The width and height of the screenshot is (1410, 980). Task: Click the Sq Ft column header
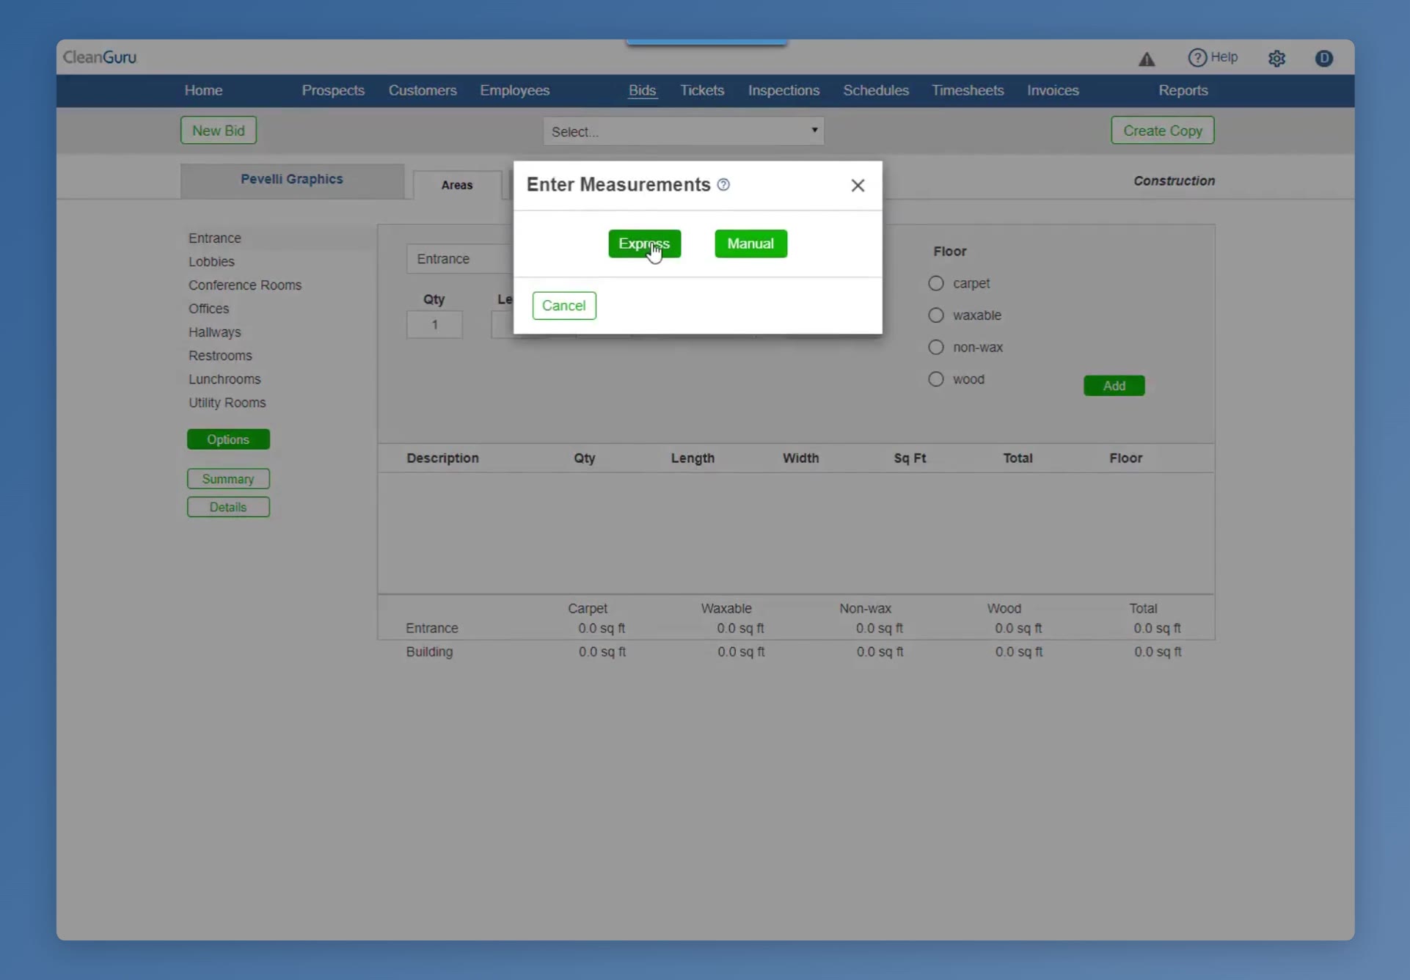click(910, 458)
